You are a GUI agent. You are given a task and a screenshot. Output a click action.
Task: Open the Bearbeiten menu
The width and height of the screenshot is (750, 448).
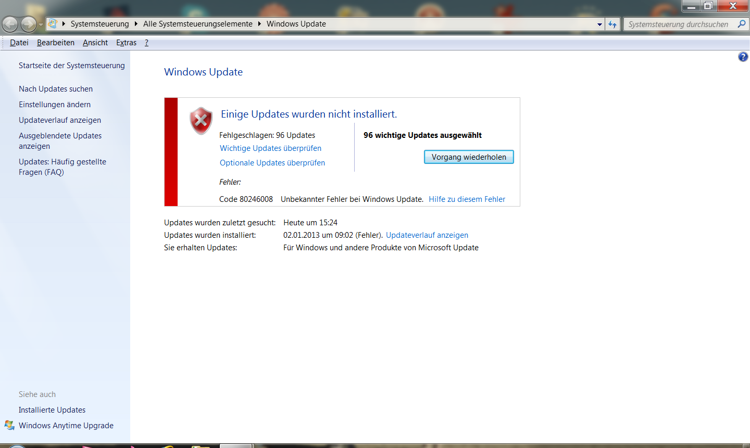[56, 43]
